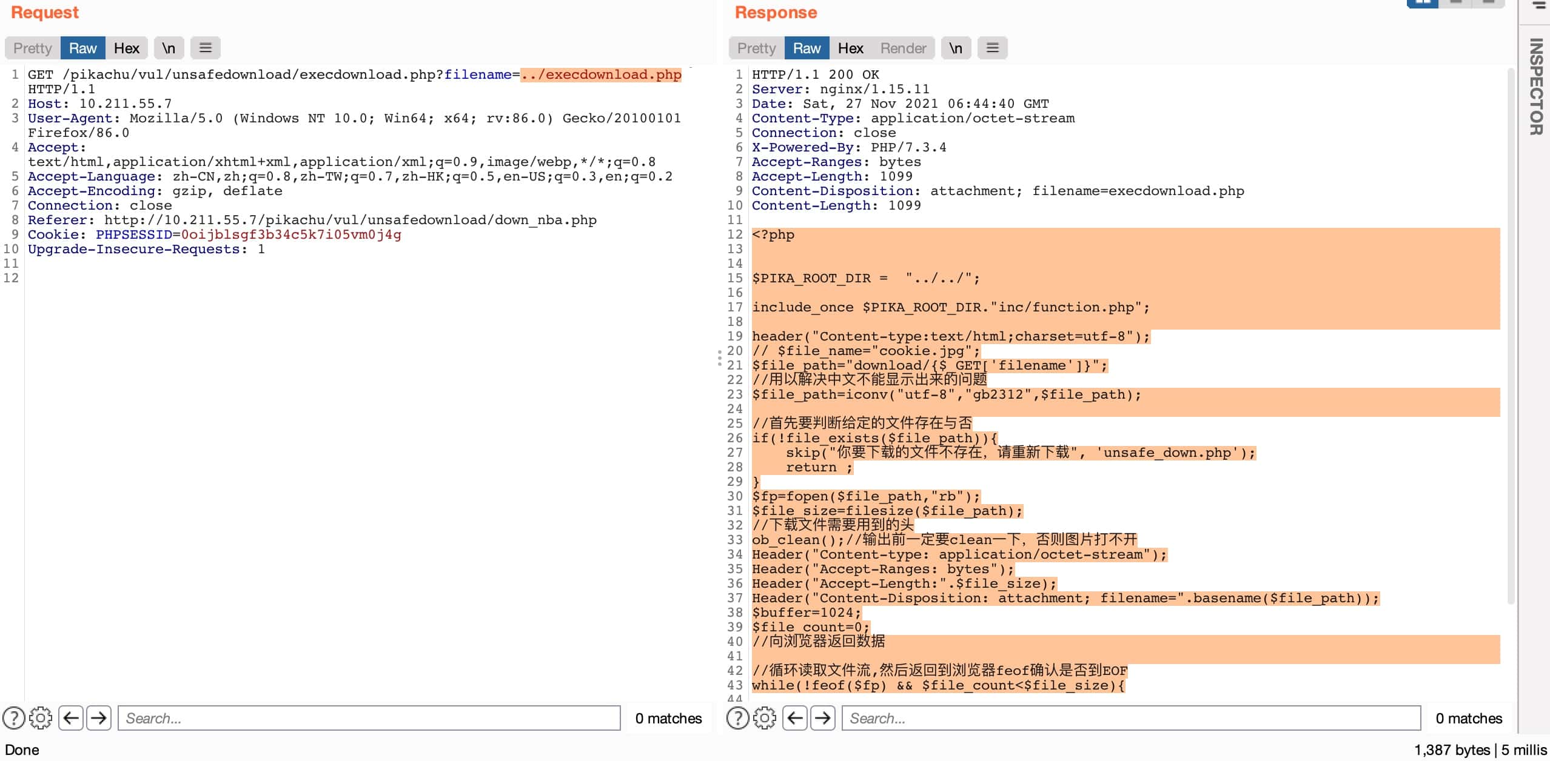
Task: Switch to side-by-side layout view
Action: coord(1423,3)
